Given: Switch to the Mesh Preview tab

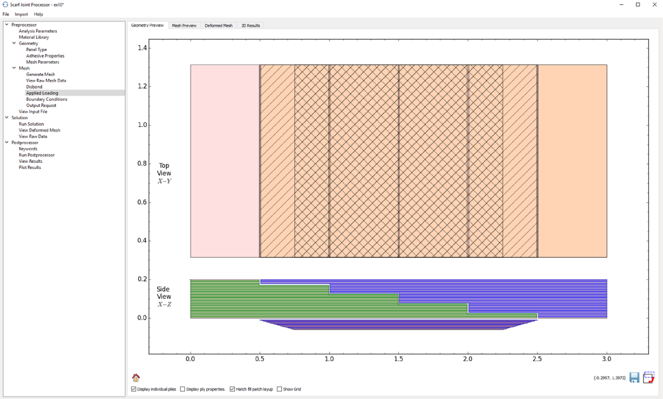Looking at the screenshot, I should [184, 26].
